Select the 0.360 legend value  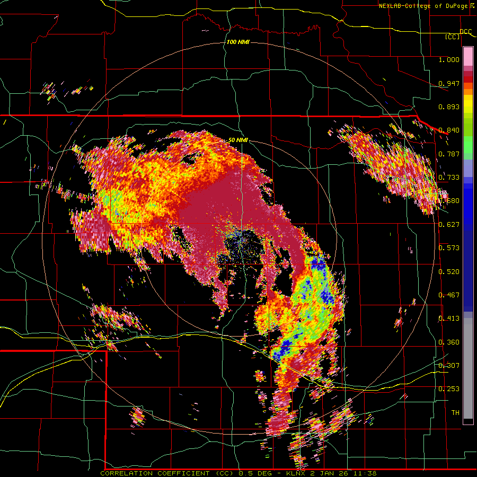click(x=449, y=342)
